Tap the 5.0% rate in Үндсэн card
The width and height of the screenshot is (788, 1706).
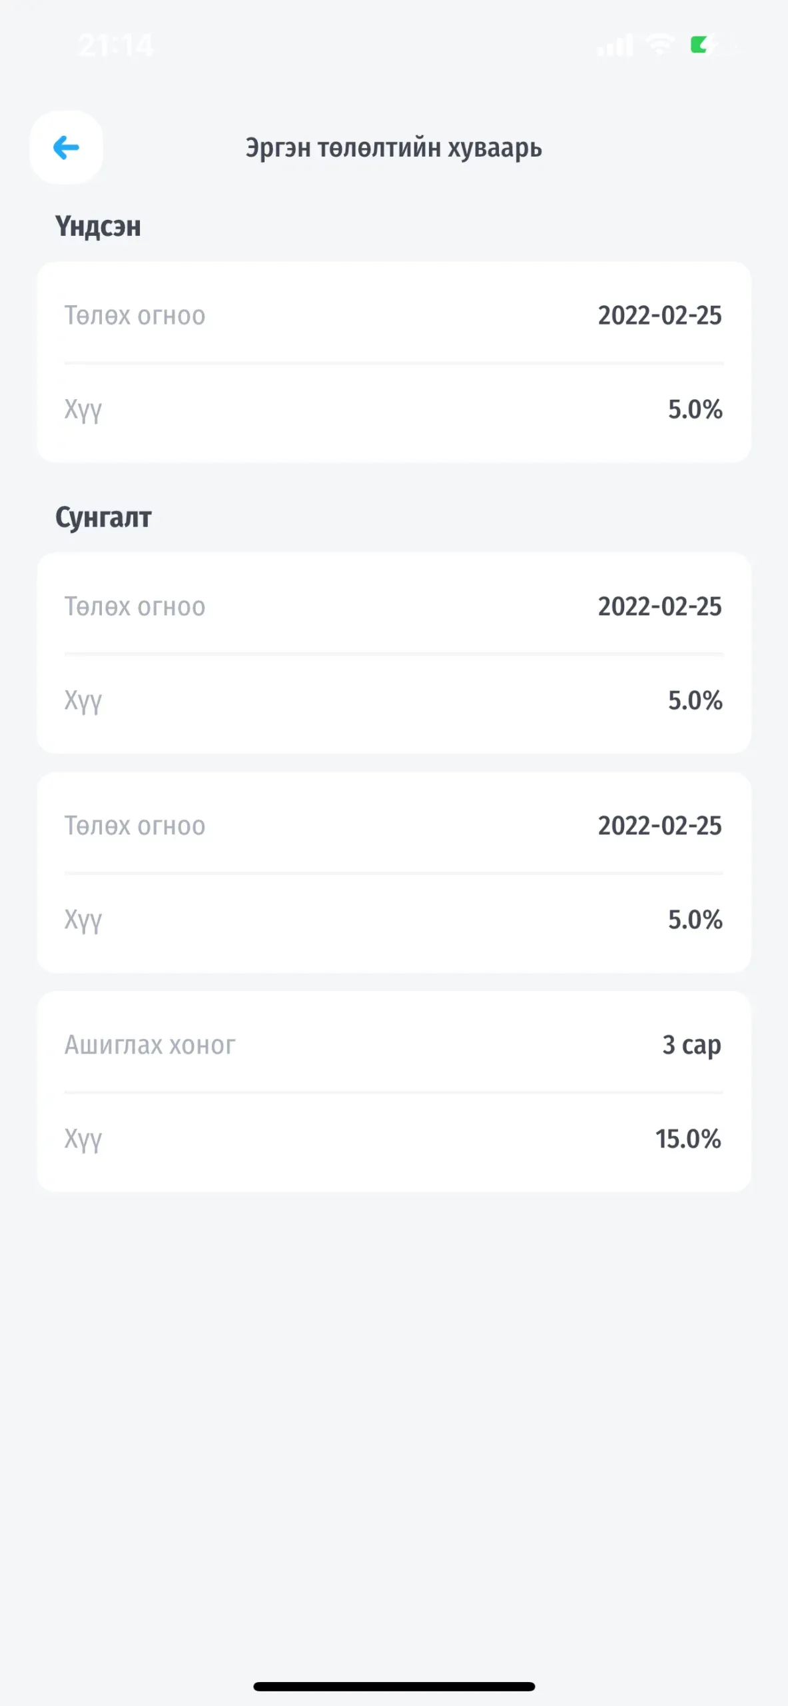(695, 409)
